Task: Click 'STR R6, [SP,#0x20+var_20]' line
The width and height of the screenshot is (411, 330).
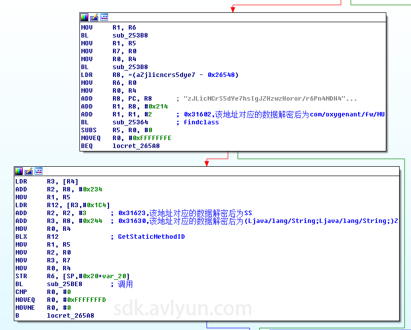Action: click(x=73, y=276)
